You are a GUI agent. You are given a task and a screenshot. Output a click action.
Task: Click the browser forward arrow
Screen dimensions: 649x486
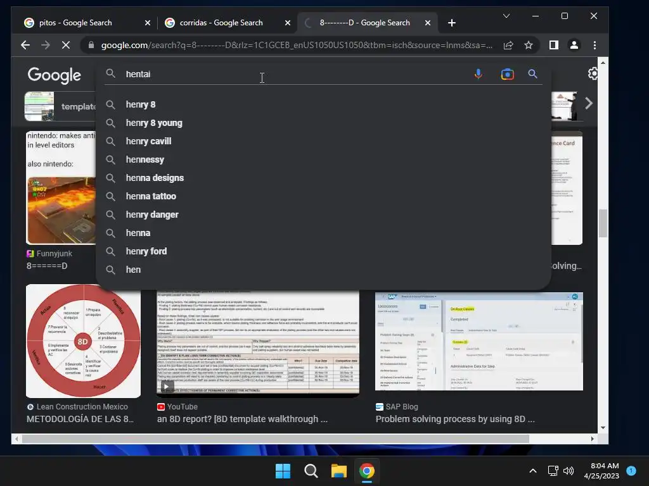pyautogui.click(x=46, y=45)
